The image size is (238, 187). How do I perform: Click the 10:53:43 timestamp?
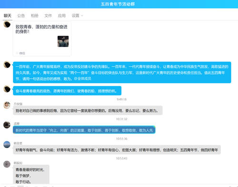[x=121, y=158]
